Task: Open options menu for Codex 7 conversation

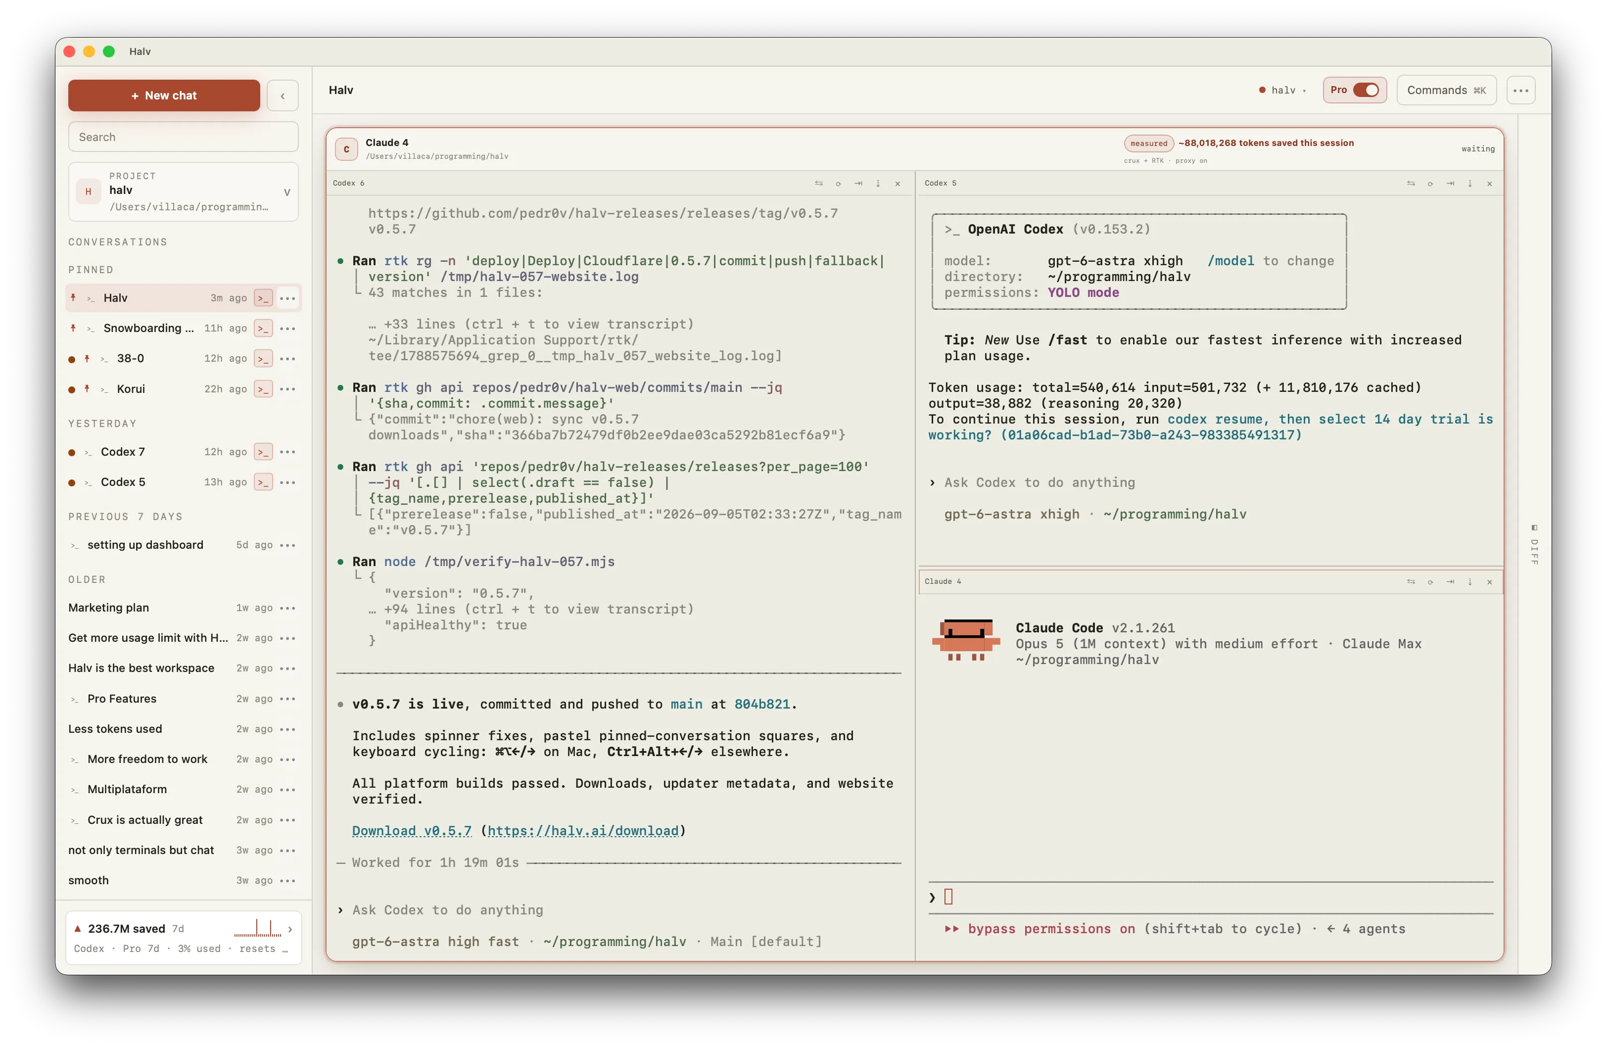Action: pos(287,452)
